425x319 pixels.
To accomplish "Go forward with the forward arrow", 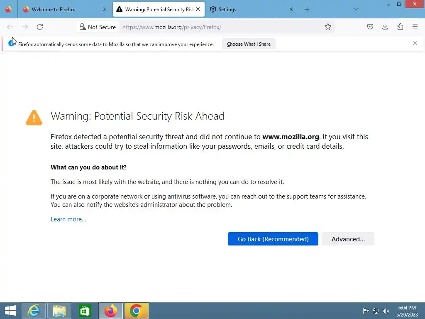I will [25, 27].
